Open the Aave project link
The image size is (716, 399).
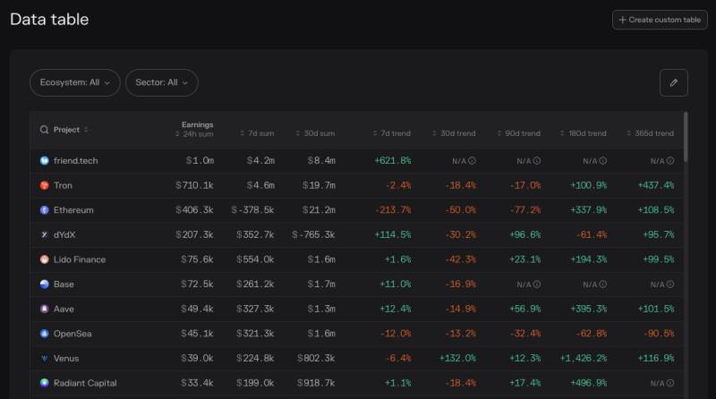point(64,309)
